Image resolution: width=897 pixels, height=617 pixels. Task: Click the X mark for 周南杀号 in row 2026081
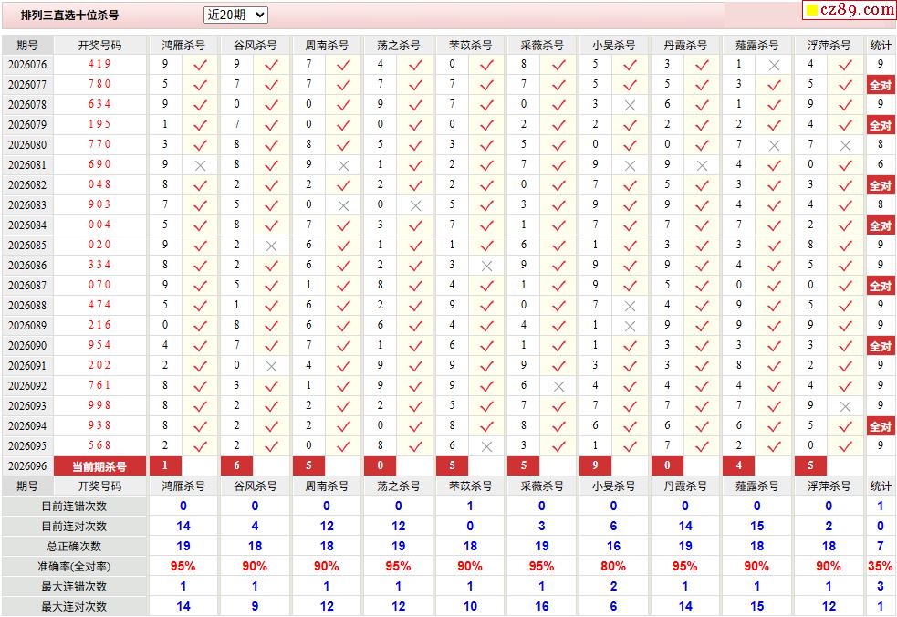point(343,165)
